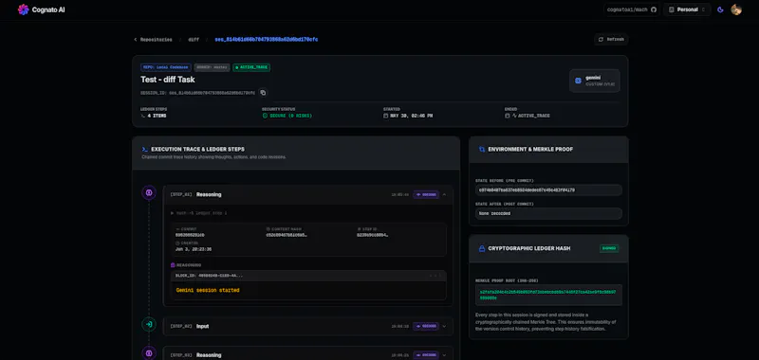
Task: Select the BLOCK_ID label text
Action: click(x=209, y=276)
